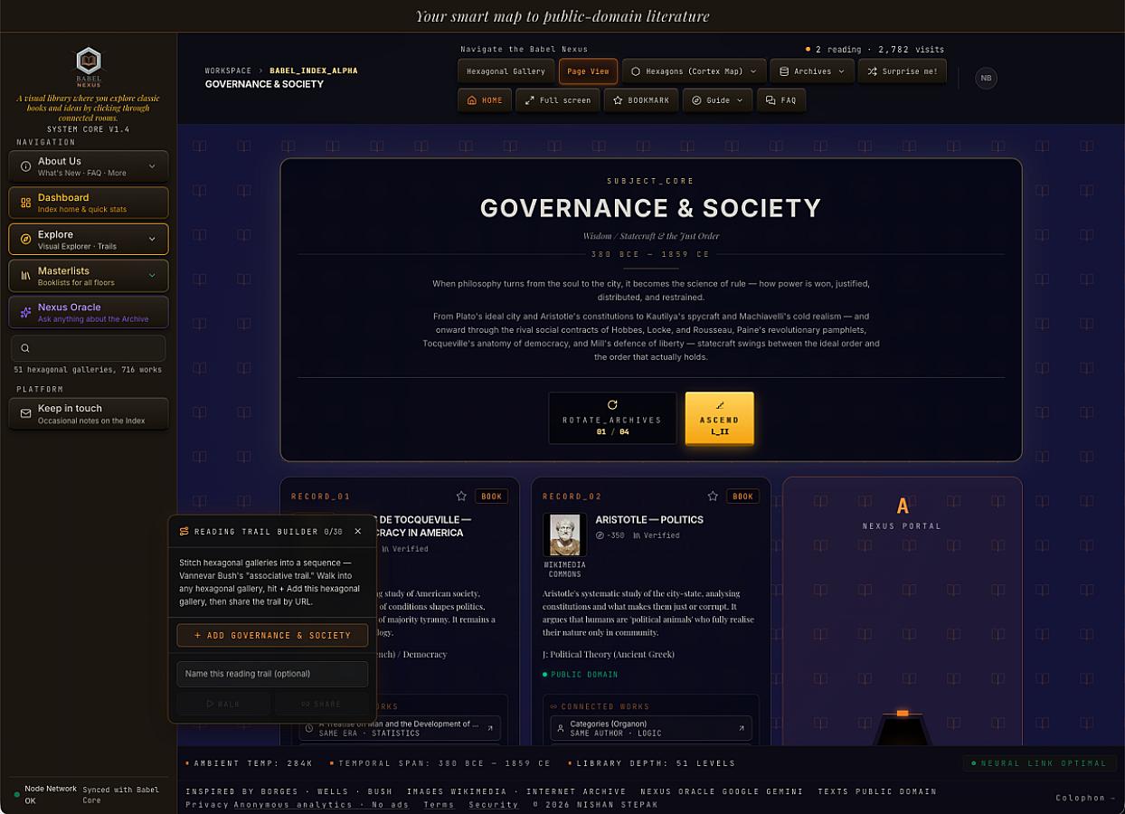The height and width of the screenshot is (814, 1125).
Task: Click the Masterlists books icon
Action: click(x=25, y=276)
